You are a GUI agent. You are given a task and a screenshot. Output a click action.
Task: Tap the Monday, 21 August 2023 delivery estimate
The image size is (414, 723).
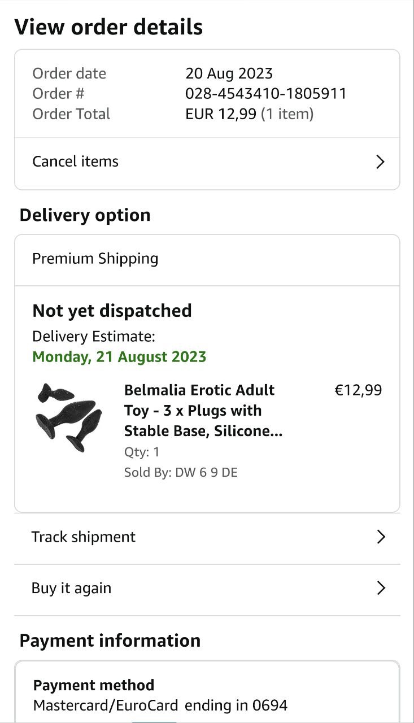(119, 357)
